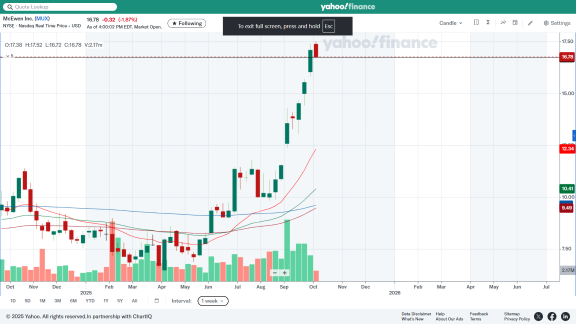The width and height of the screenshot is (576, 324).
Task: Open About Our Ads link
Action: pos(449,319)
